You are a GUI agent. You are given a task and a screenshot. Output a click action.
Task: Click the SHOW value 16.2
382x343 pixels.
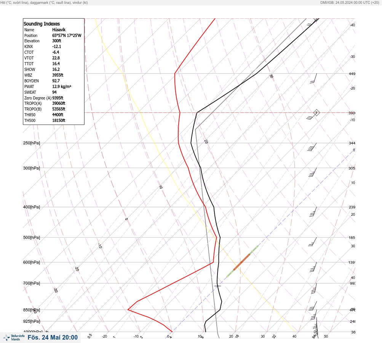(x=56, y=69)
